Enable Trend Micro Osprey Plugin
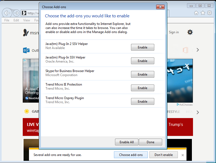This screenshot has height=163, width=216. coord(143,102)
